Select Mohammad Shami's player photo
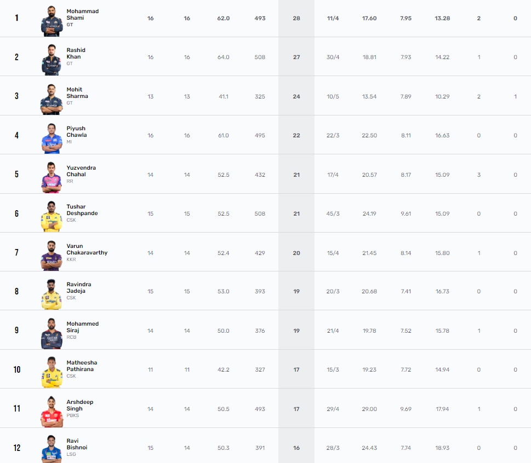Viewport: 531px width, 463px height. click(x=51, y=18)
